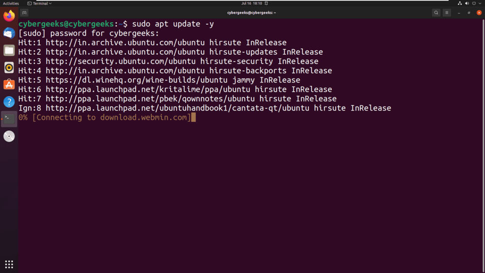The image size is (485, 273).
Task: Click the Hit:1 hirsute InRelease line
Action: coord(152,43)
